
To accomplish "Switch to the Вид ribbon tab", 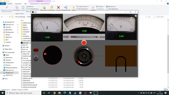I will tap(25, 4).
